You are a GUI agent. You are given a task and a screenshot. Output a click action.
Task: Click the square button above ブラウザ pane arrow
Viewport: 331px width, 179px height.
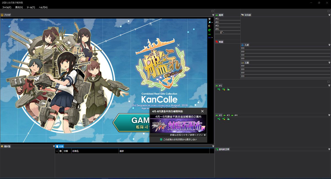click(213, 11)
